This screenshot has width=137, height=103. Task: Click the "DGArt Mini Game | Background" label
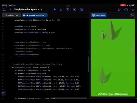[x=113, y=94]
